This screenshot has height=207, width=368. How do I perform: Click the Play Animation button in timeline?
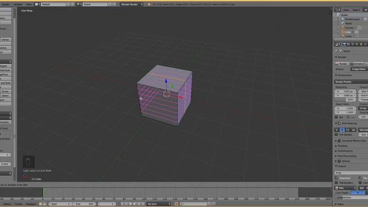(135, 204)
